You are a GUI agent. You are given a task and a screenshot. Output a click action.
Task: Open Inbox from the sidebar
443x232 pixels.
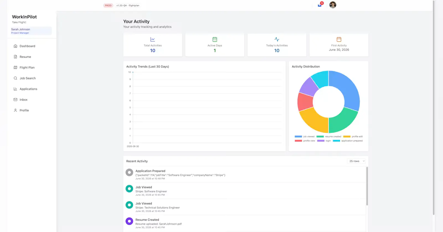coord(24,100)
